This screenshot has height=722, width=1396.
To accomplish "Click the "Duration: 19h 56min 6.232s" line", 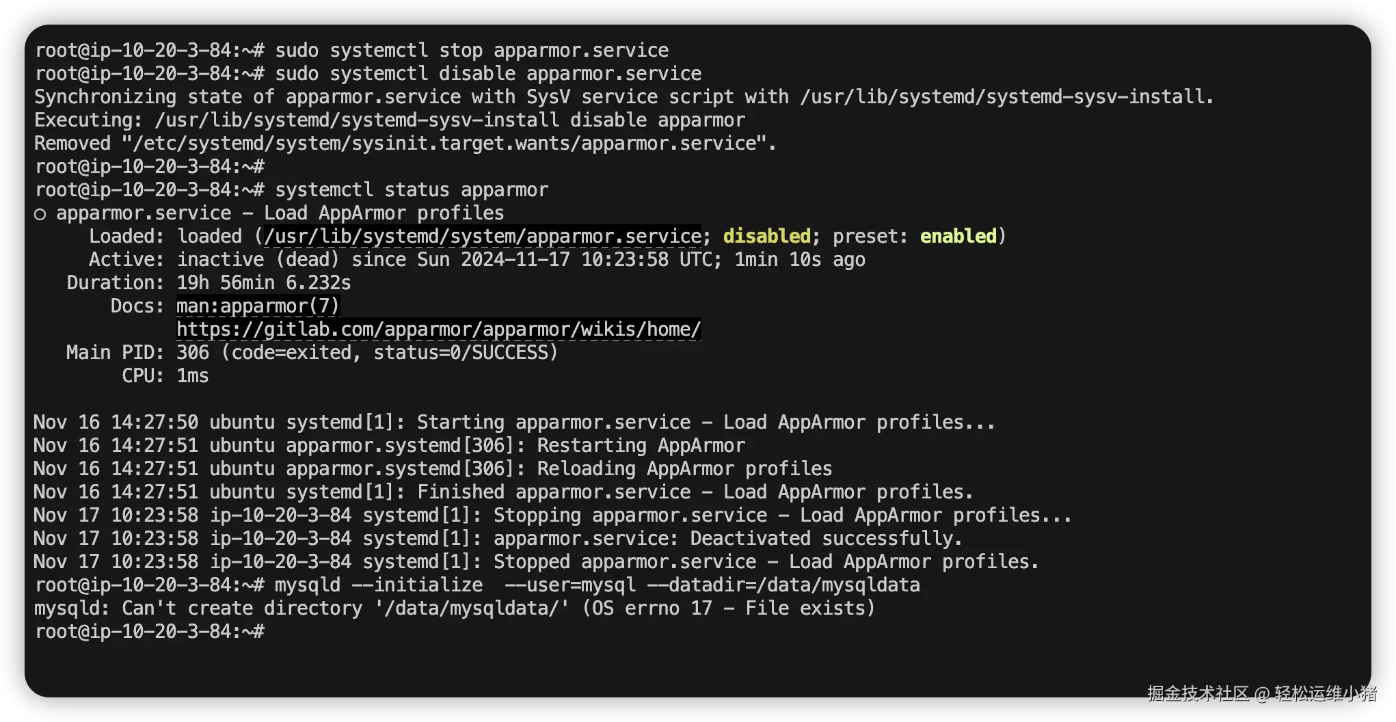I will click(x=209, y=283).
